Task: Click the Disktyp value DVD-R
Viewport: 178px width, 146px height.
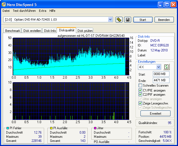Action: (x=155, y=41)
